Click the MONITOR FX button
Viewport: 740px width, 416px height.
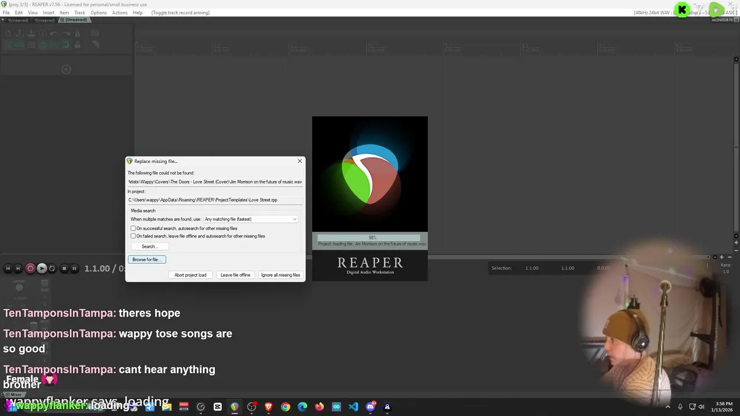tap(723, 20)
